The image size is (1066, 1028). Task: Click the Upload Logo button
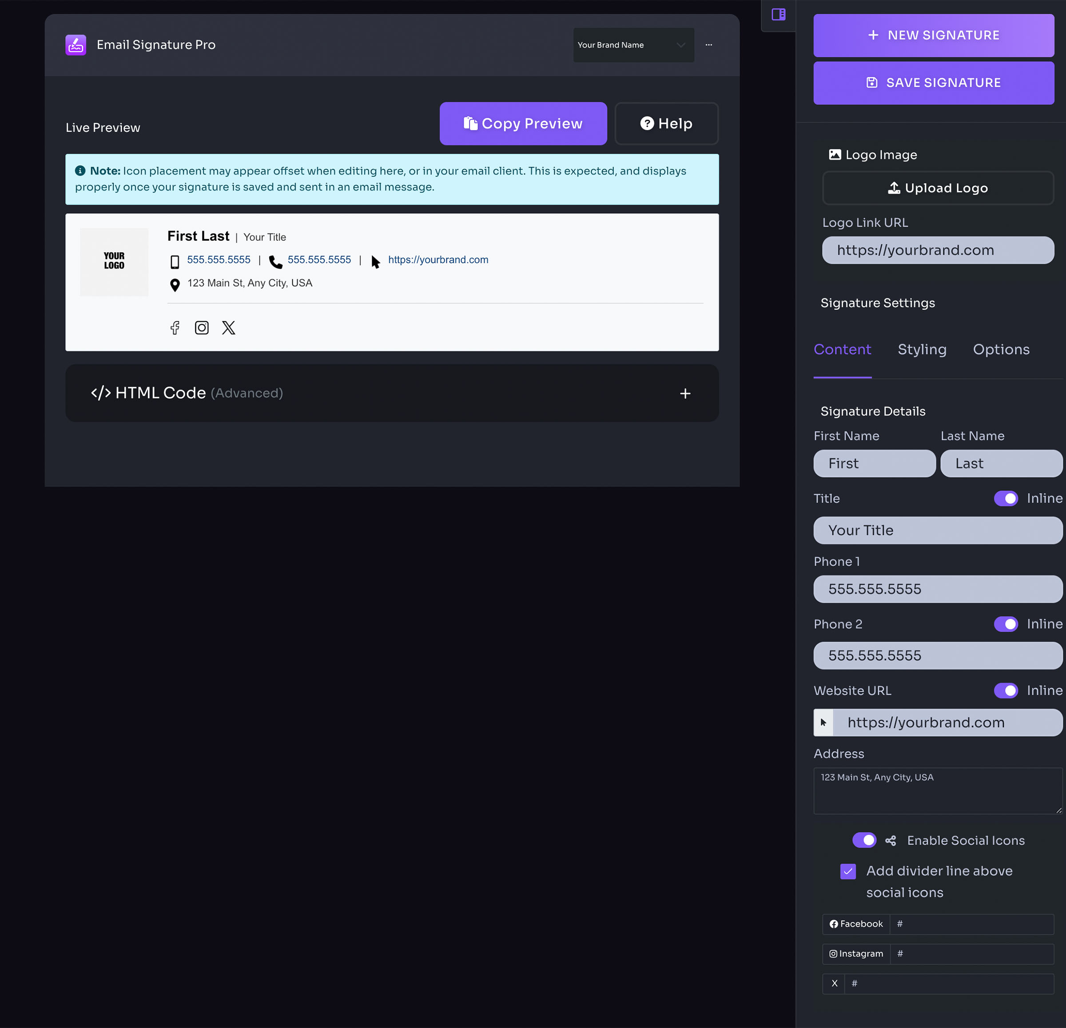pos(938,188)
